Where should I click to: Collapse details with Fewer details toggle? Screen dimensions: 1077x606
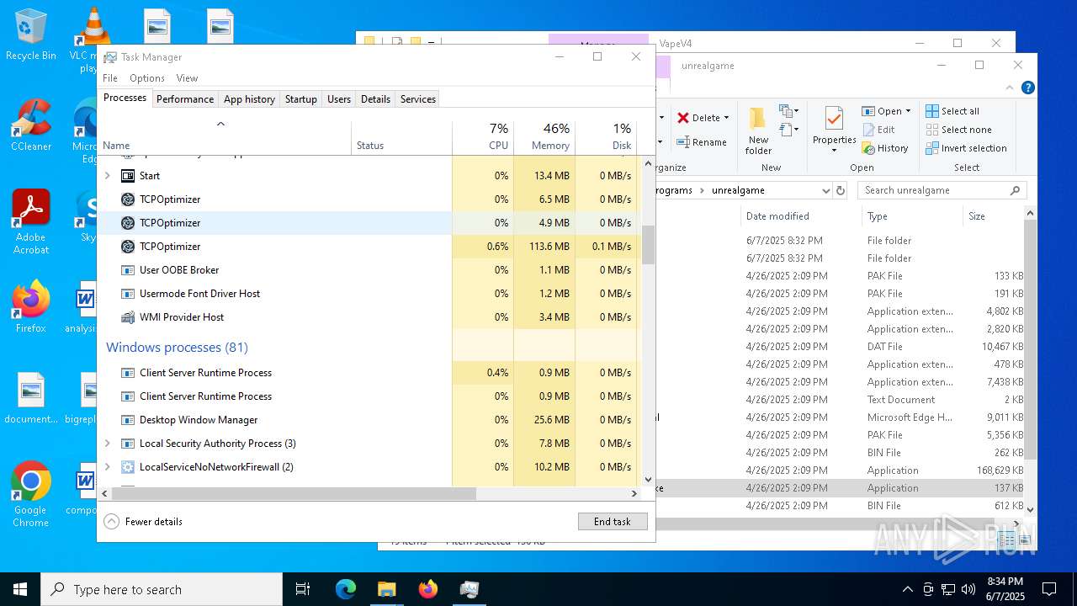point(143,522)
